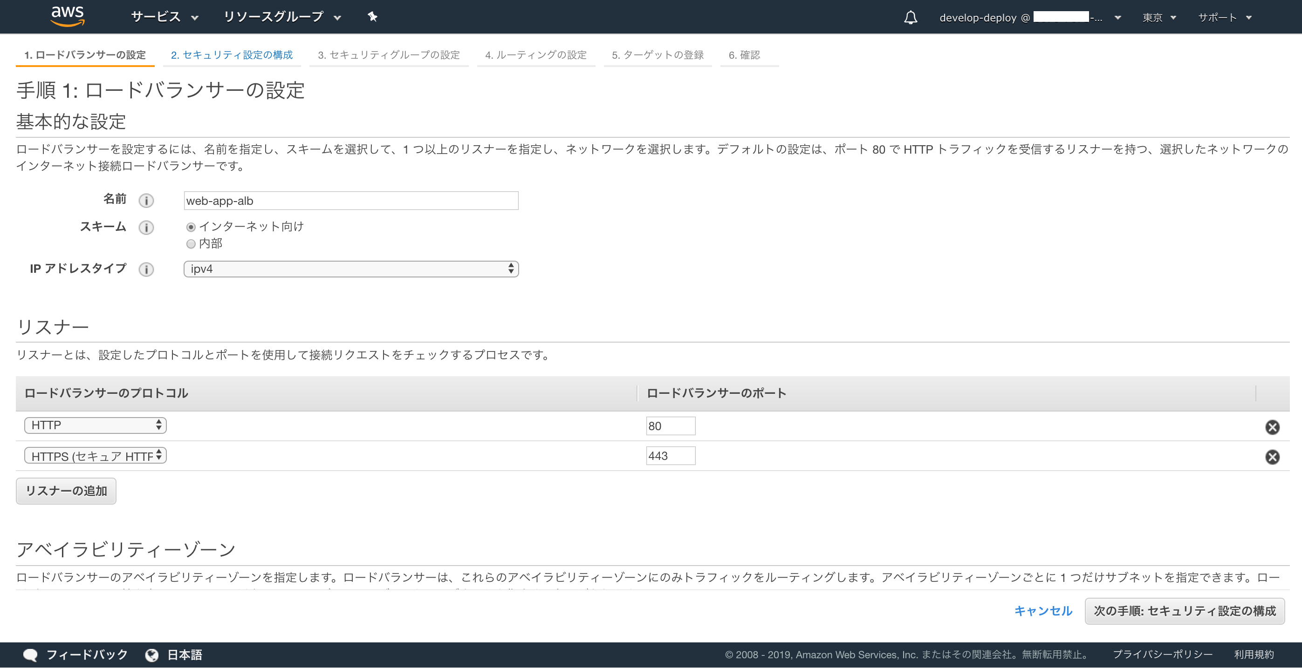Remove the HTTPS port 443 listener
The width and height of the screenshot is (1302, 668).
click(1272, 457)
